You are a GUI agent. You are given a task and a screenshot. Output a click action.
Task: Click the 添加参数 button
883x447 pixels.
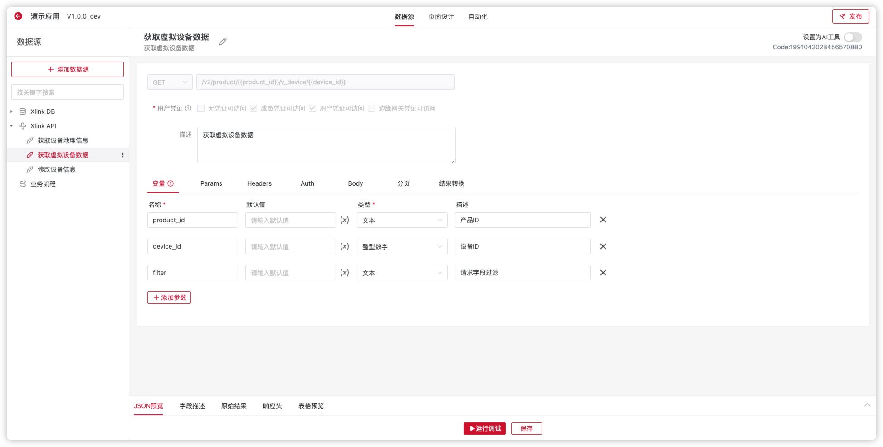pos(169,297)
